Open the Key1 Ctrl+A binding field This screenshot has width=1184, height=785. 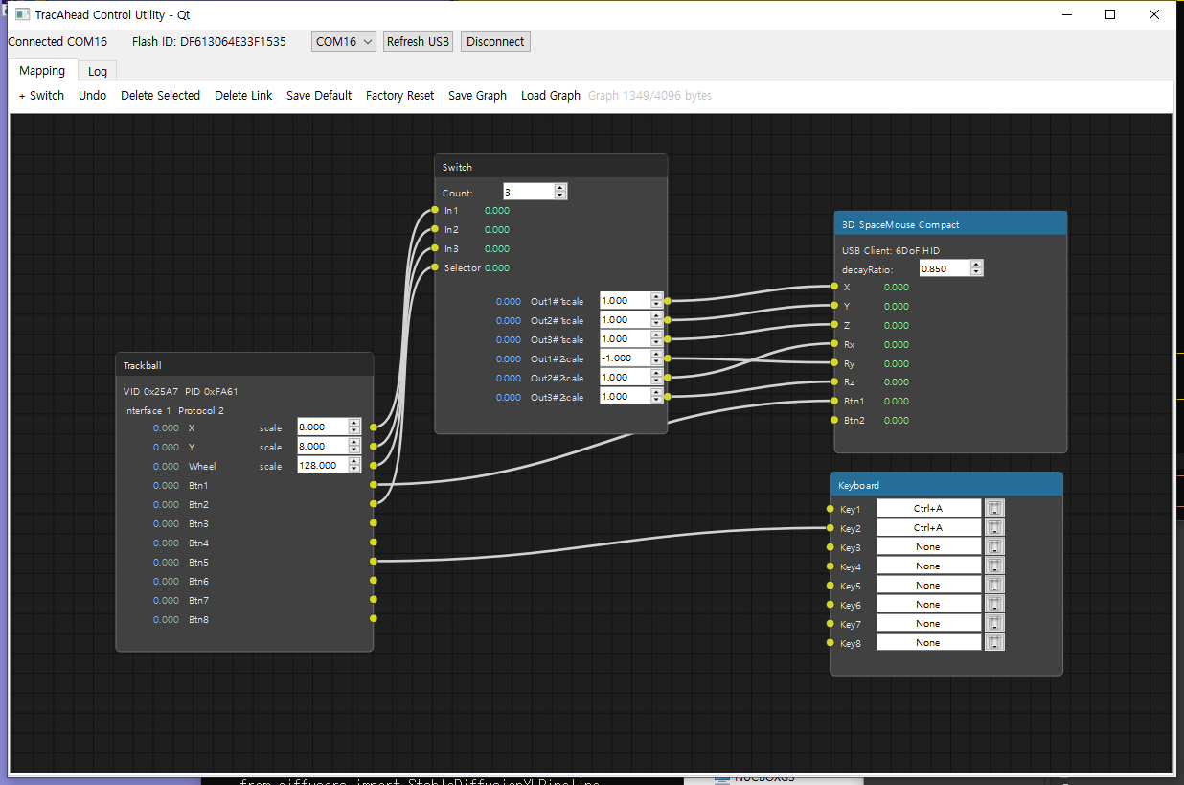tap(928, 508)
